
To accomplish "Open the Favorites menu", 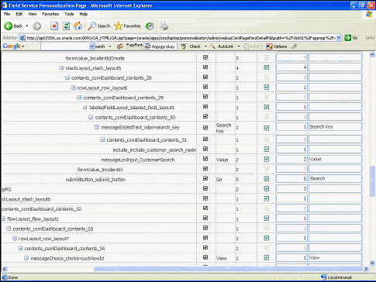I will click(50, 14).
